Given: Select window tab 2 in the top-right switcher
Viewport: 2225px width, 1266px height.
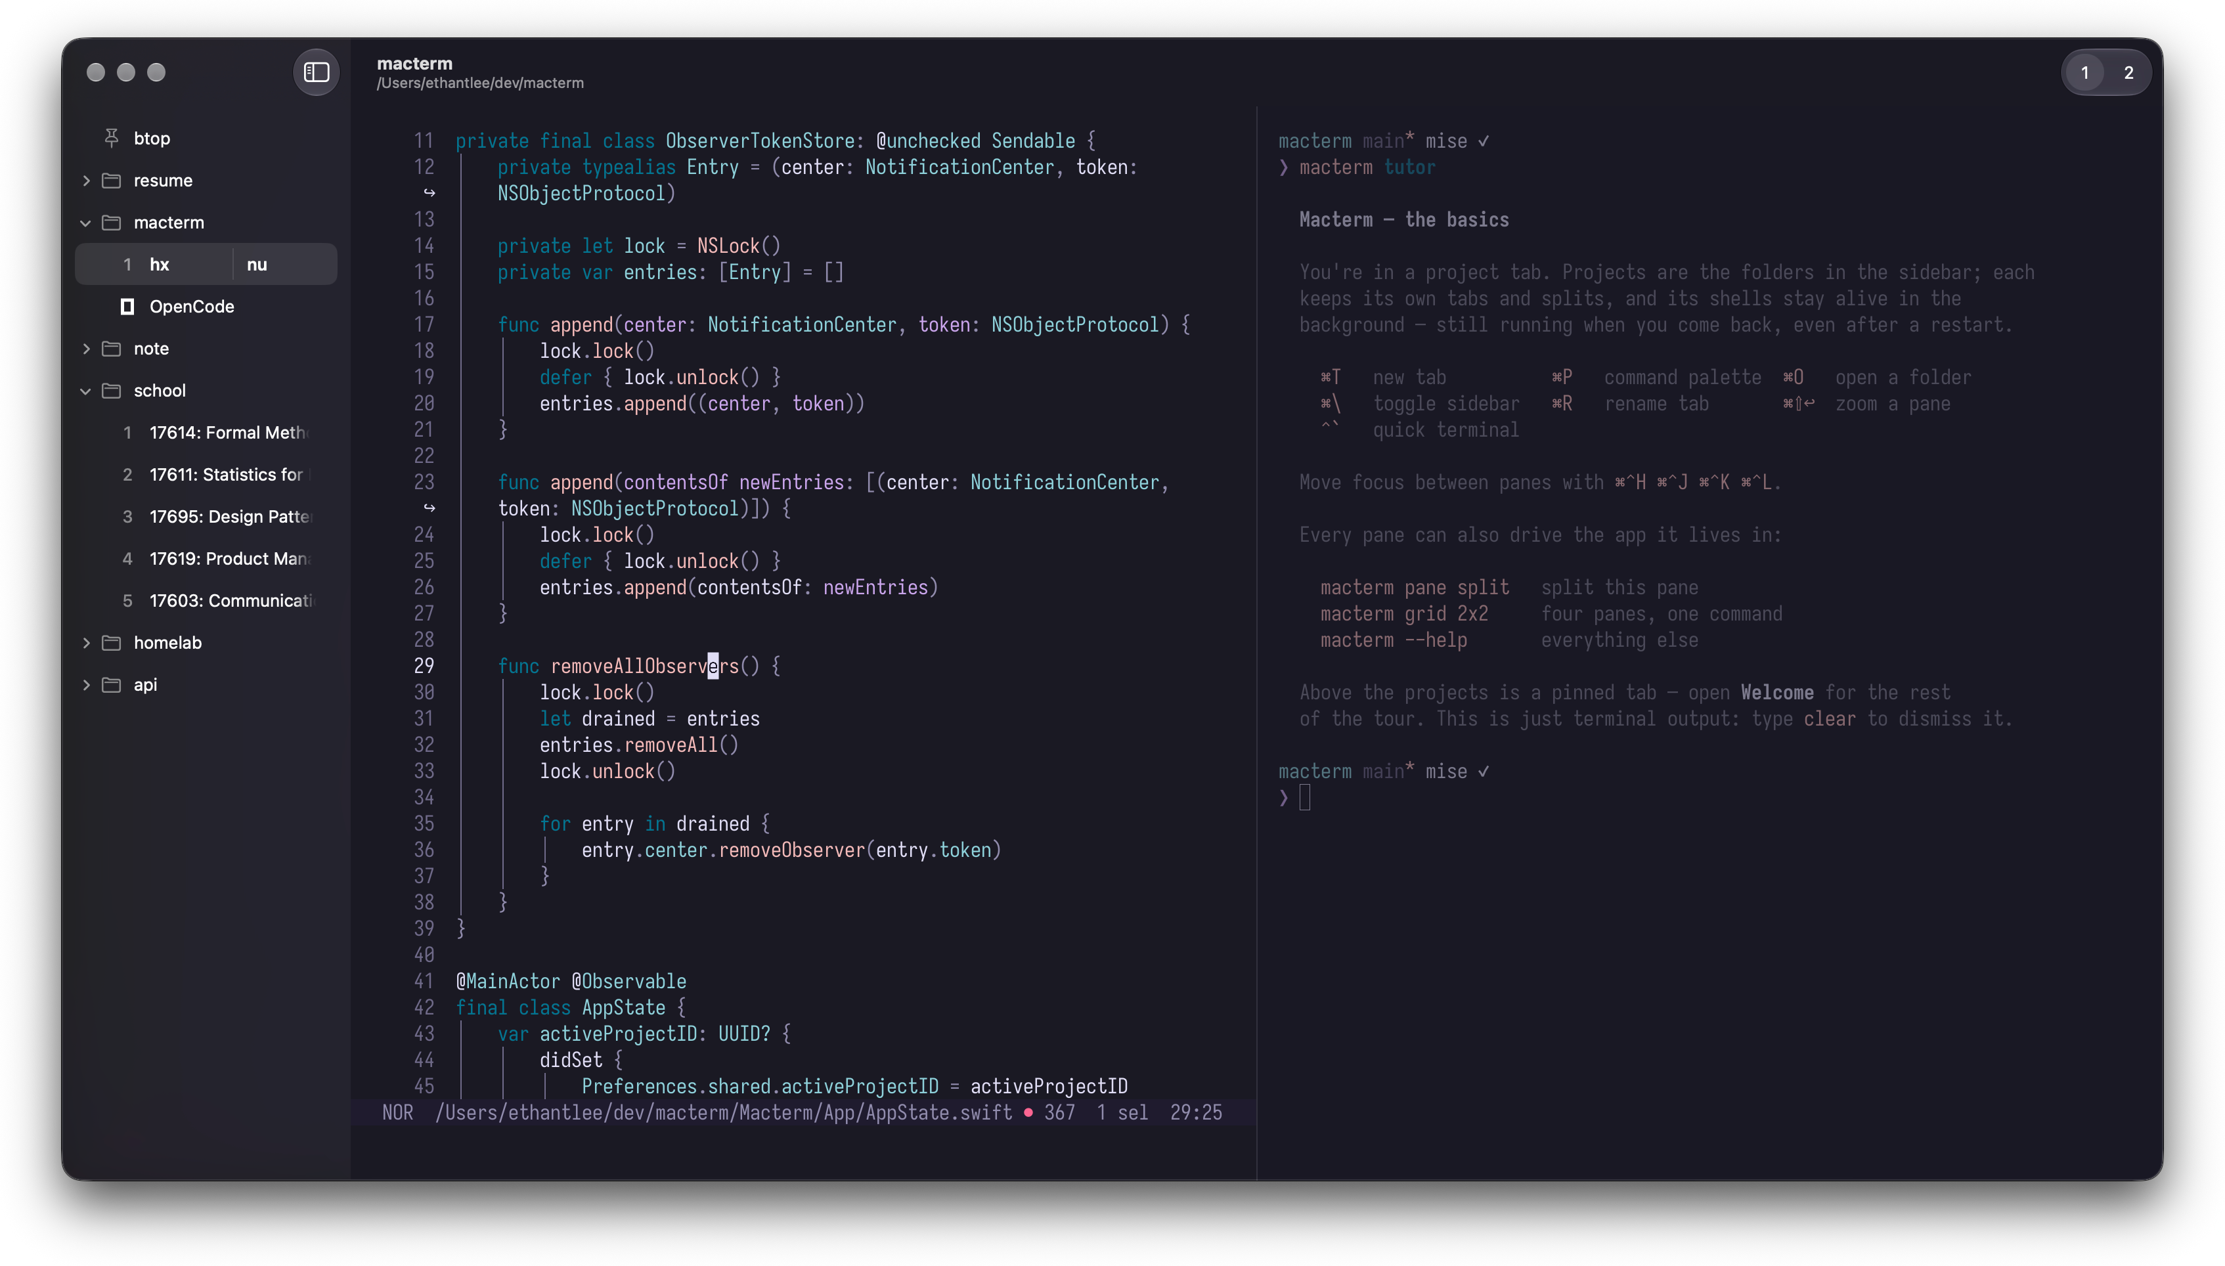Looking at the screenshot, I should click(x=2128, y=73).
